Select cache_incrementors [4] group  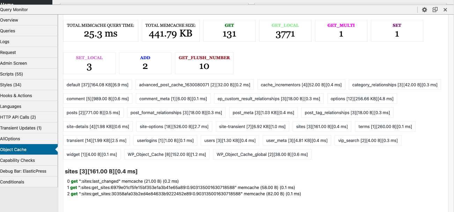tap(301, 85)
